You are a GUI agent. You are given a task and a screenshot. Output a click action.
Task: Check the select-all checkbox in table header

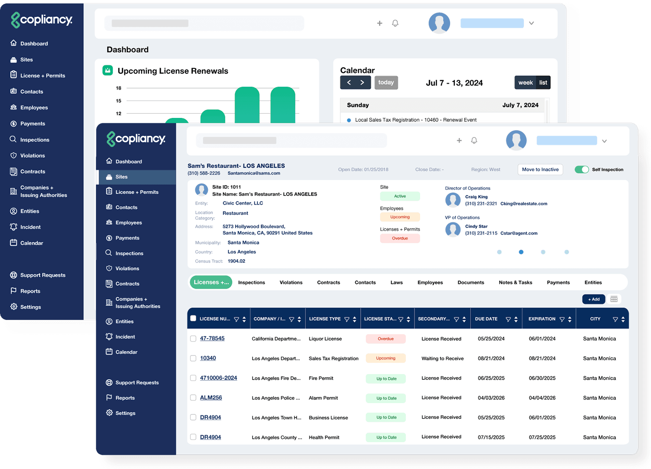(x=193, y=318)
